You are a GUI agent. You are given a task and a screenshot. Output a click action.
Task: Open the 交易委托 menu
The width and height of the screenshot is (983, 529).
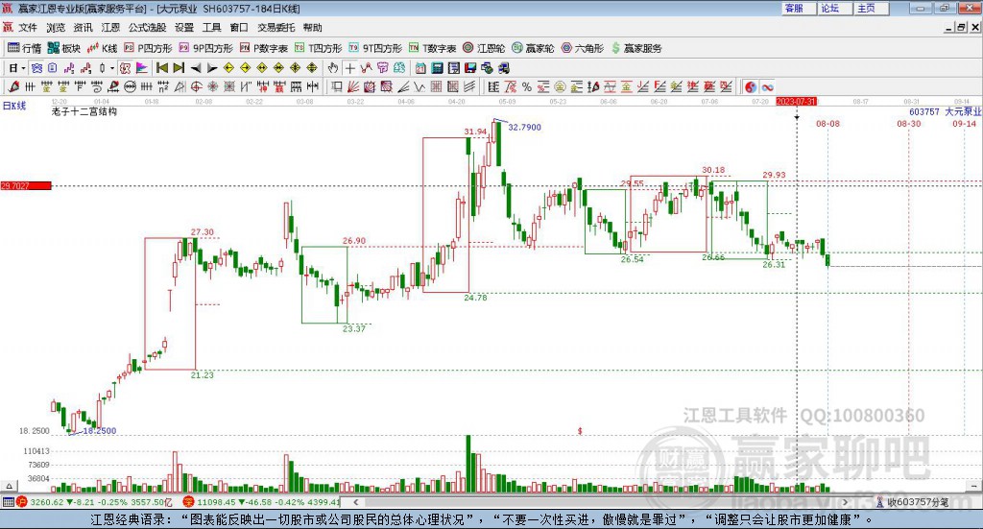(276, 28)
